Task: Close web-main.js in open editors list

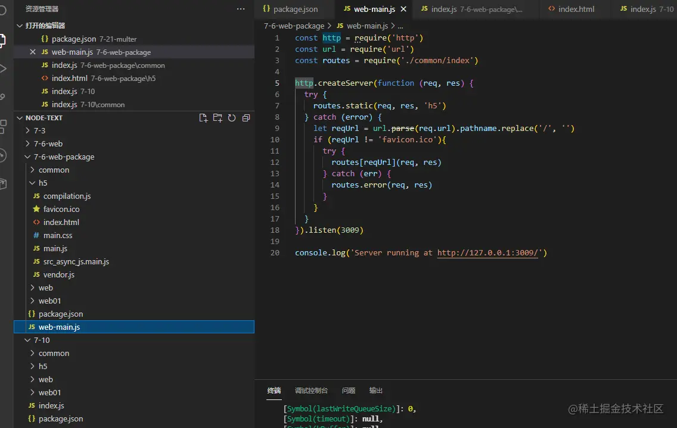Action: click(32, 52)
